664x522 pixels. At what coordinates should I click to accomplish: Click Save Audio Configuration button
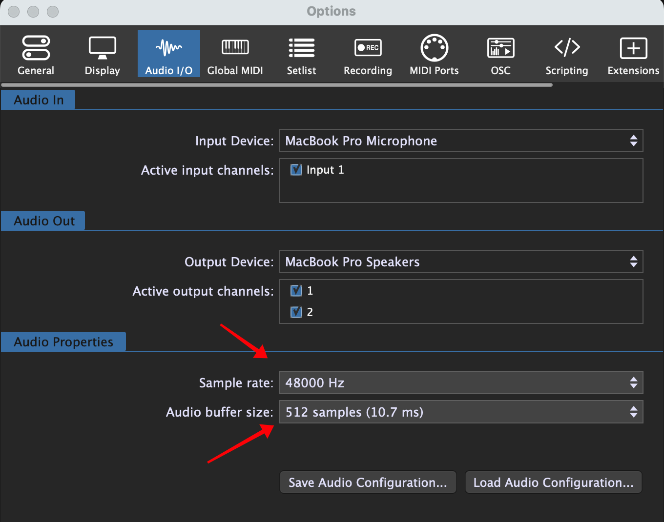click(x=368, y=482)
